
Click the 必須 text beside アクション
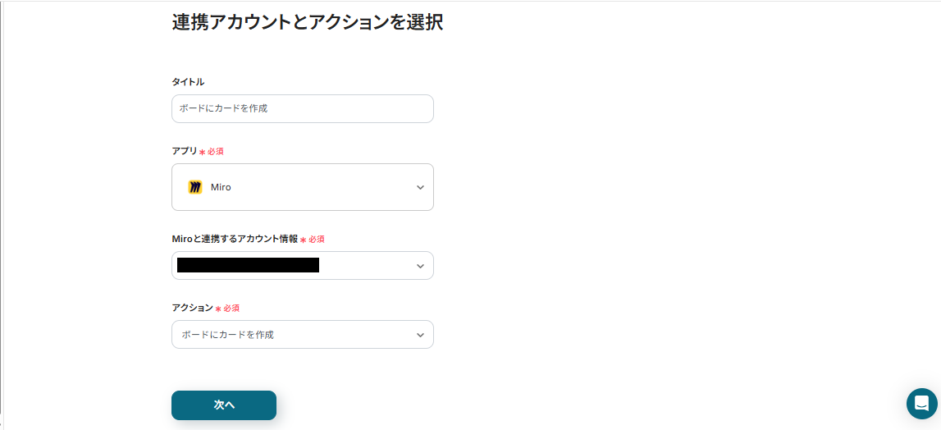click(231, 309)
